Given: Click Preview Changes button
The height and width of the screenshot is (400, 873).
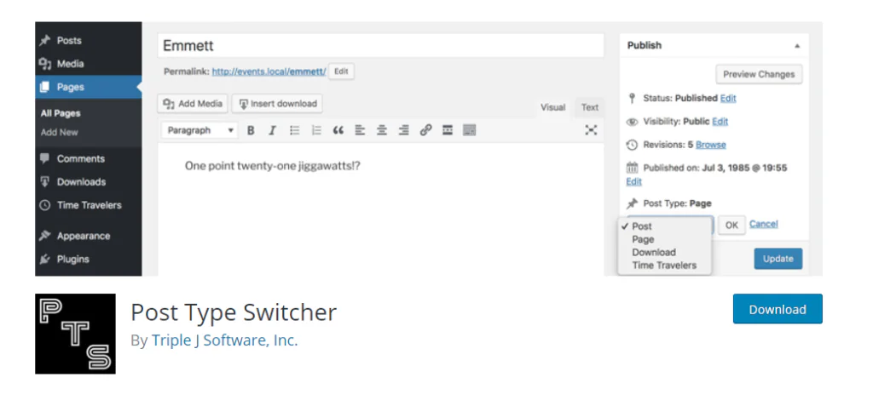Looking at the screenshot, I should [759, 74].
